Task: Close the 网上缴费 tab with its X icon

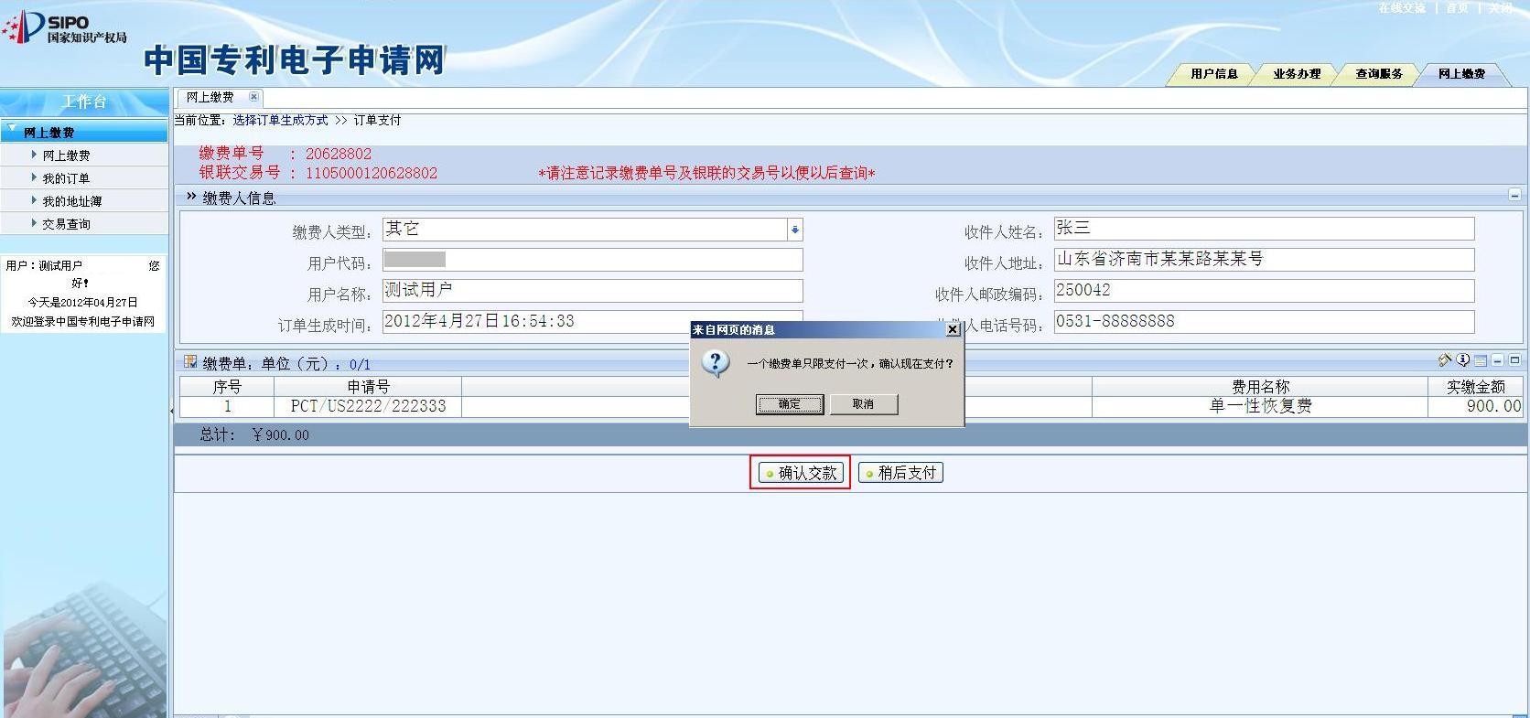Action: tap(253, 97)
